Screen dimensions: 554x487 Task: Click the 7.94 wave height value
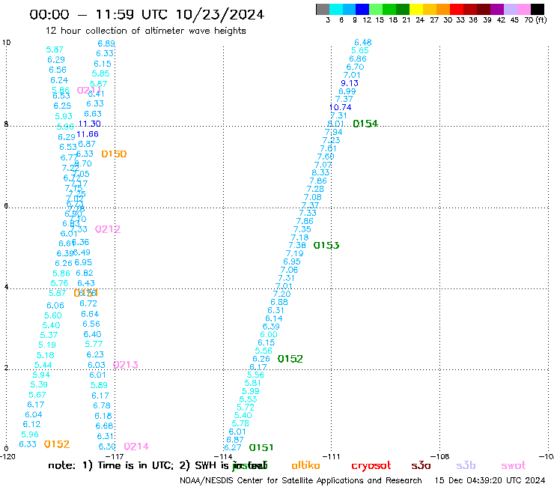(334, 132)
